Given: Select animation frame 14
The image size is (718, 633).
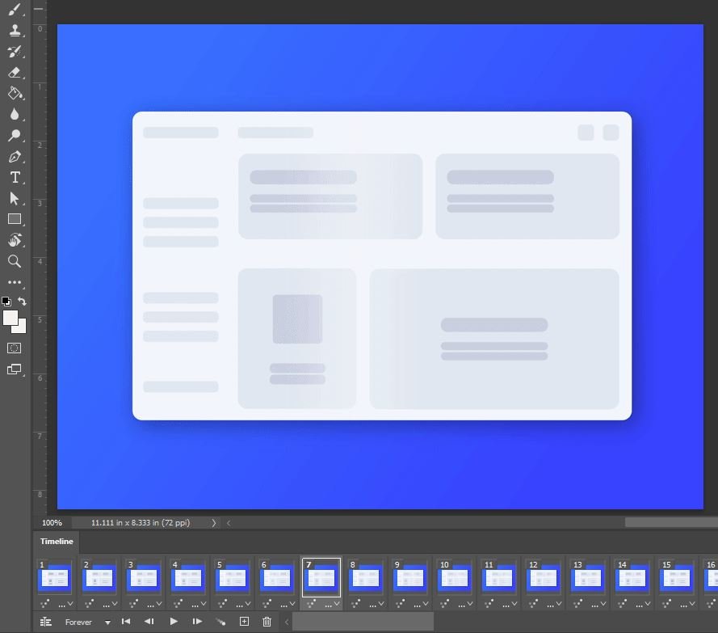Looking at the screenshot, I should click(632, 577).
